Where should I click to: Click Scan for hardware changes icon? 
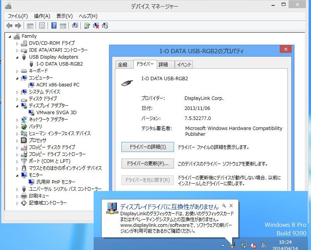(75, 26)
